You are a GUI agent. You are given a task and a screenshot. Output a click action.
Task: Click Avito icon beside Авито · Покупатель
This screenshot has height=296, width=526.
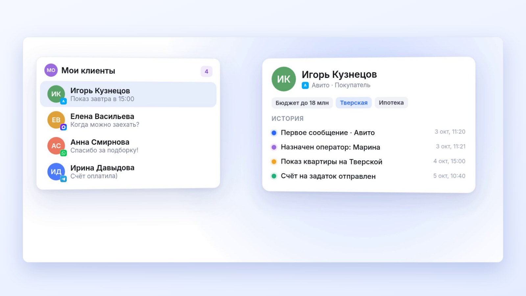tap(305, 86)
